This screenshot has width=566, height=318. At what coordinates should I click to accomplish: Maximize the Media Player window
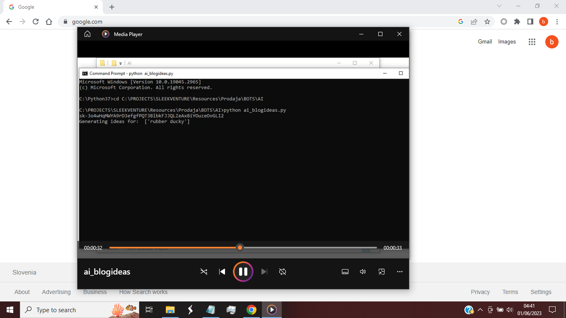380,34
